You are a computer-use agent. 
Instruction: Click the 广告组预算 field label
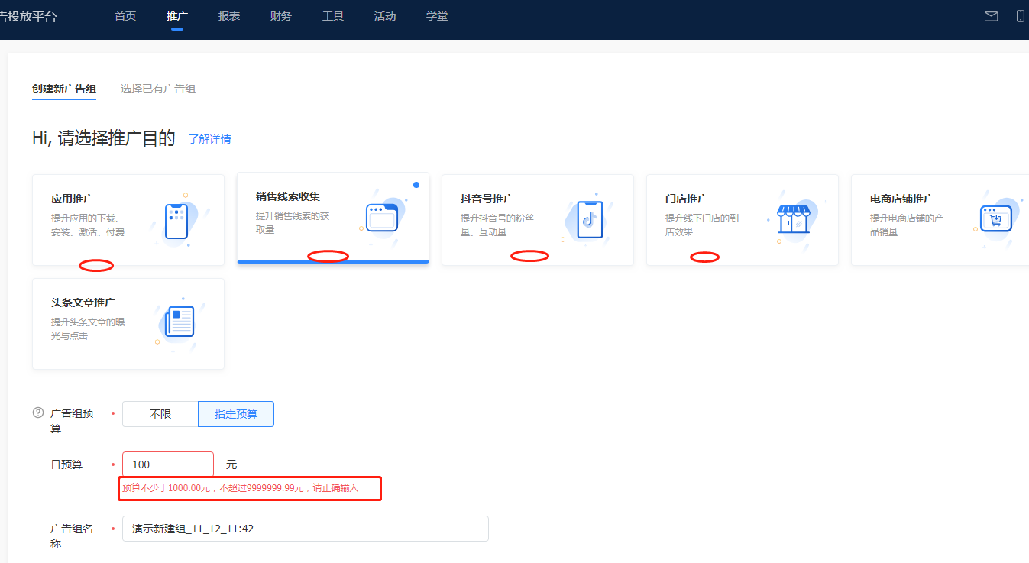[x=72, y=421]
